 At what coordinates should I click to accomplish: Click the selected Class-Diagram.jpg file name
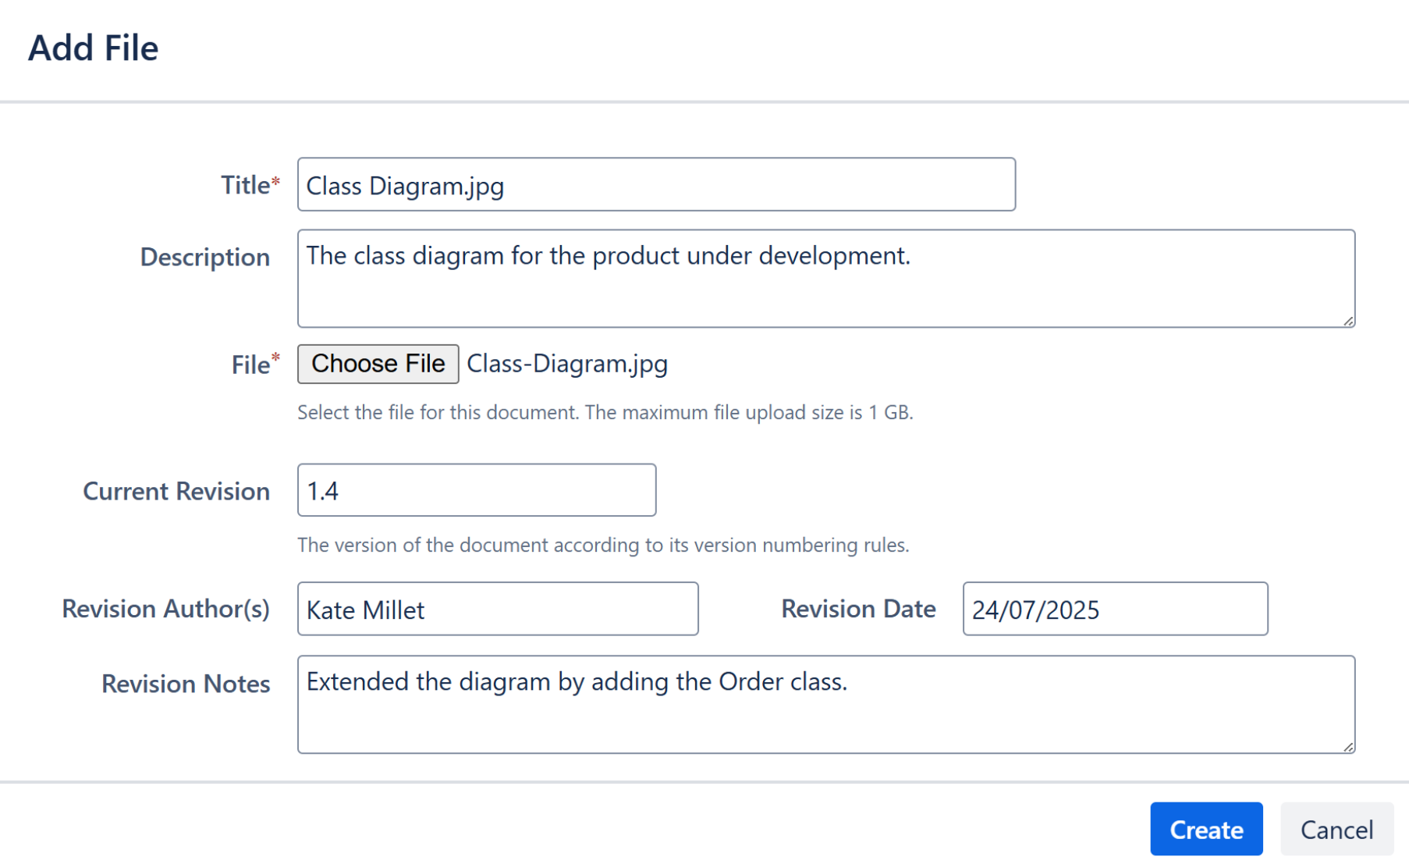click(567, 364)
